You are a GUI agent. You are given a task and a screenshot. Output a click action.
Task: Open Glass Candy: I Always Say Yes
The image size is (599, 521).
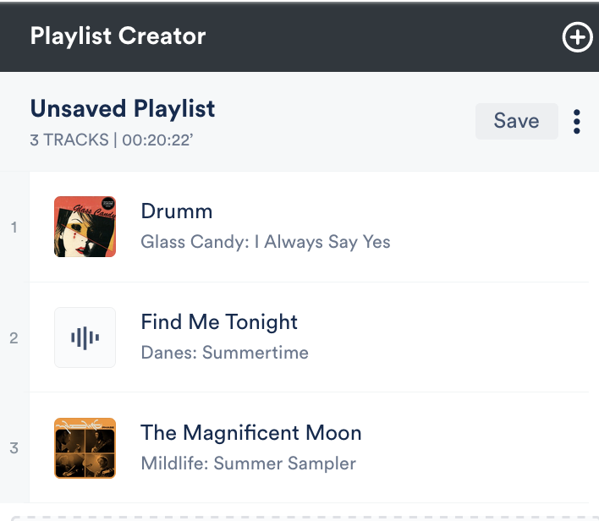(x=266, y=242)
